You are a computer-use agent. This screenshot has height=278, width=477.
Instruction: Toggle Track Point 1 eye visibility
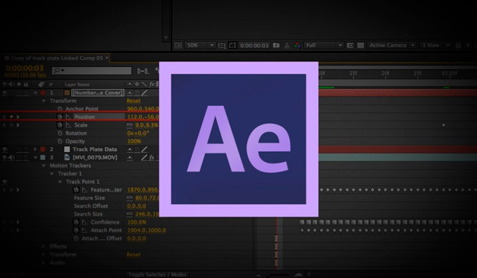click(5, 182)
